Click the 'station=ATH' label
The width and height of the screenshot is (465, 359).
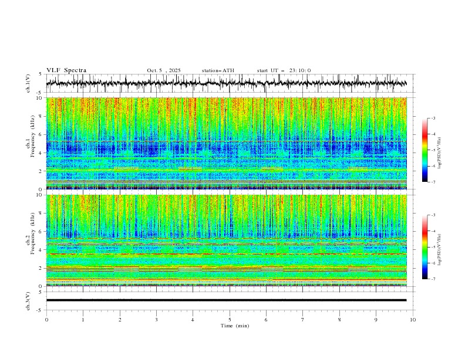pyautogui.click(x=218, y=70)
